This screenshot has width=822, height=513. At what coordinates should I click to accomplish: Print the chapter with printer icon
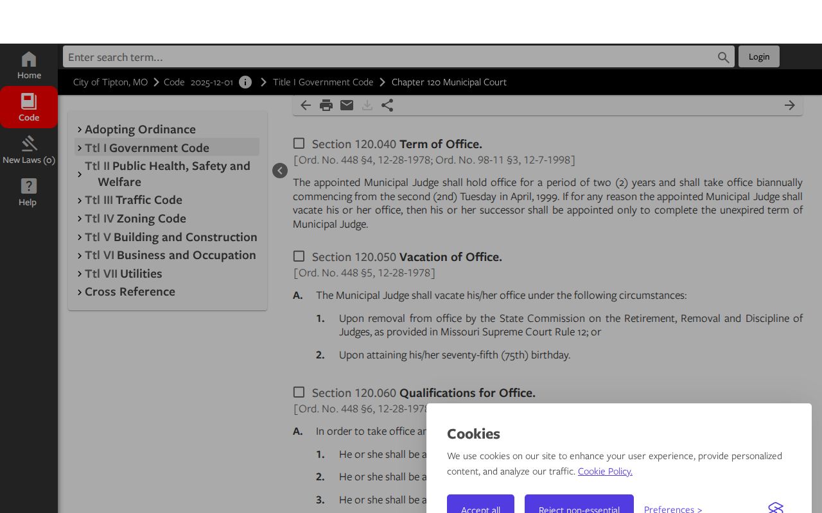pos(326,105)
